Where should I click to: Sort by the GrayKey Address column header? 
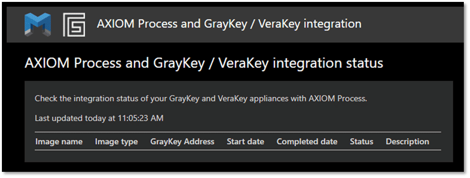(182, 141)
